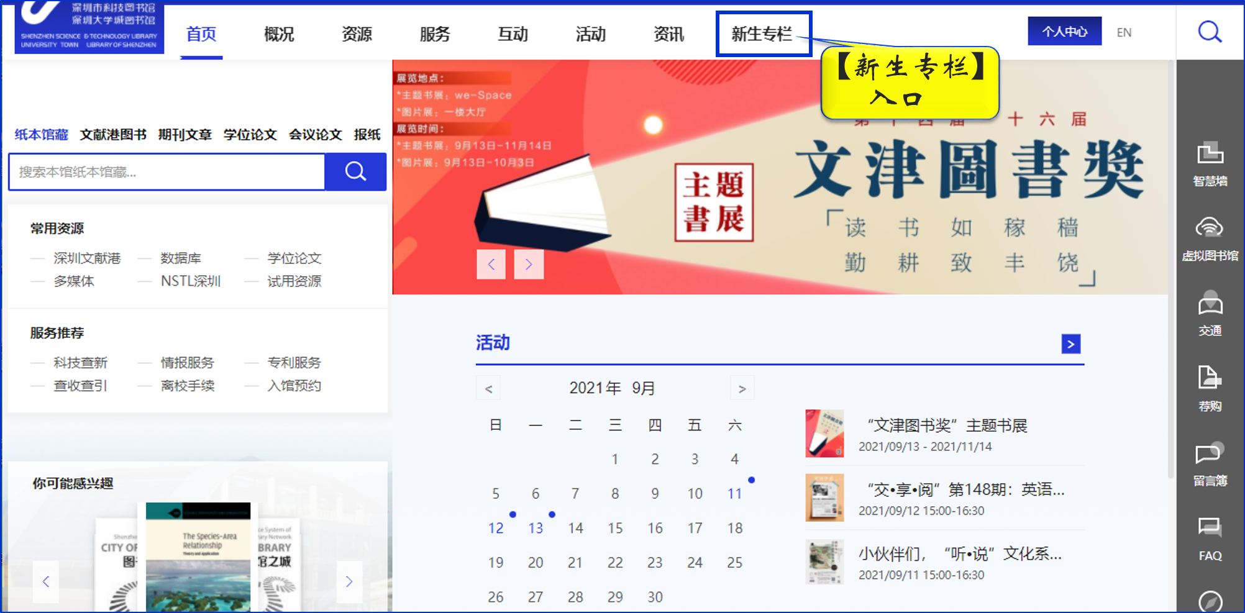
Task: Click in the 搜索本馆纸本馆藏 search field
Action: pyautogui.click(x=166, y=172)
